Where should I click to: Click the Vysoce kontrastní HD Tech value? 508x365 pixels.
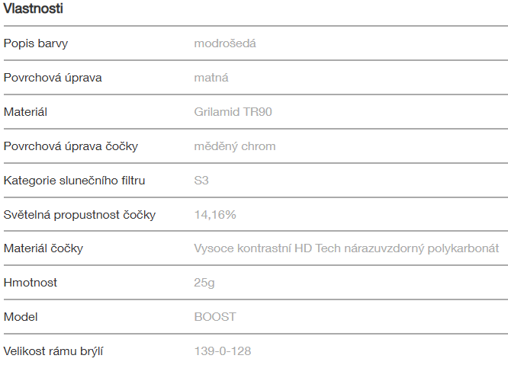tap(346, 248)
